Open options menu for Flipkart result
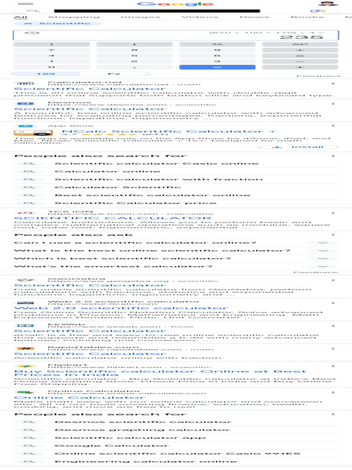 coord(333,366)
